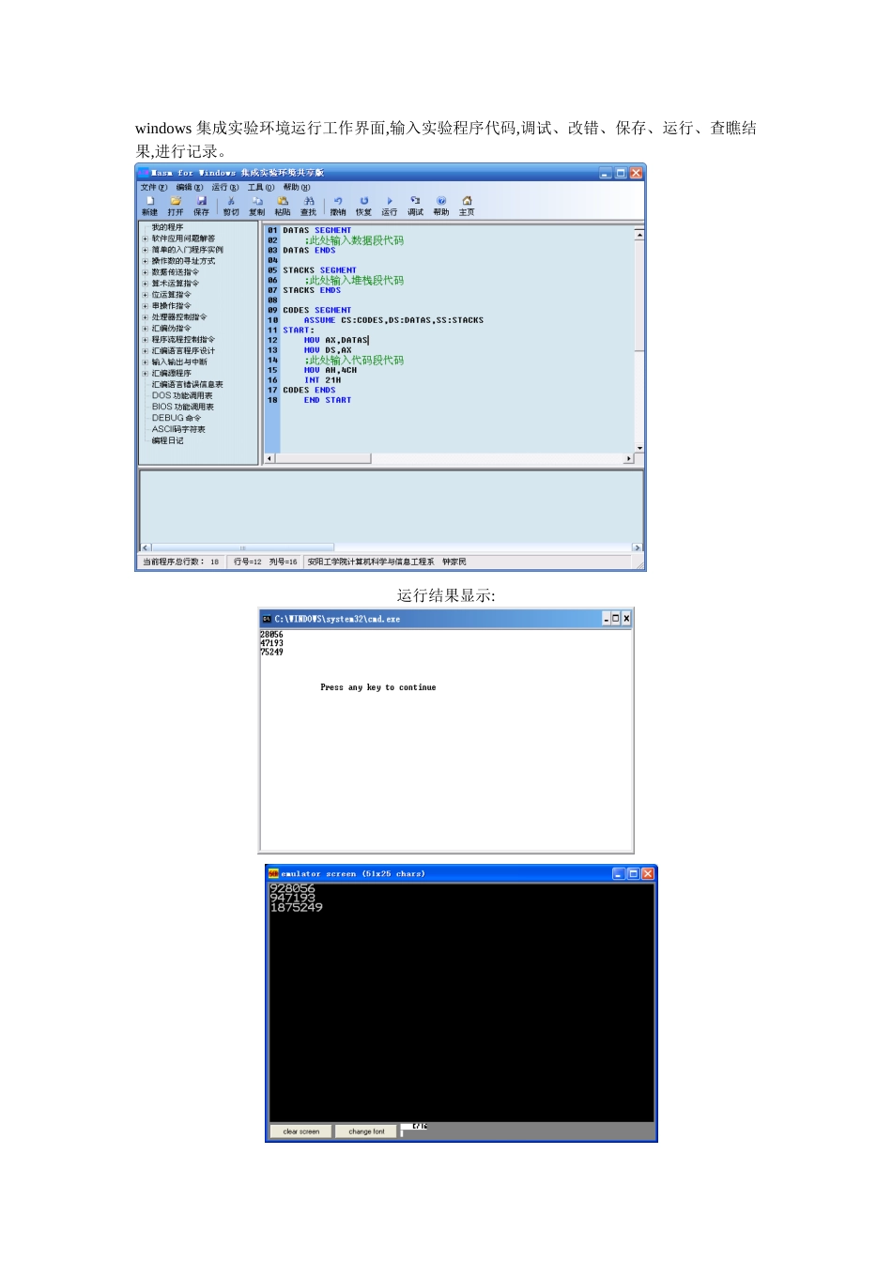Select 我的程序 in the tree

click(x=167, y=227)
